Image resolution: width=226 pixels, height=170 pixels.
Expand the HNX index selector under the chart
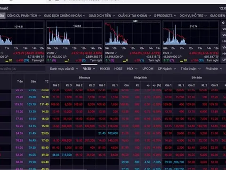point(168,53)
